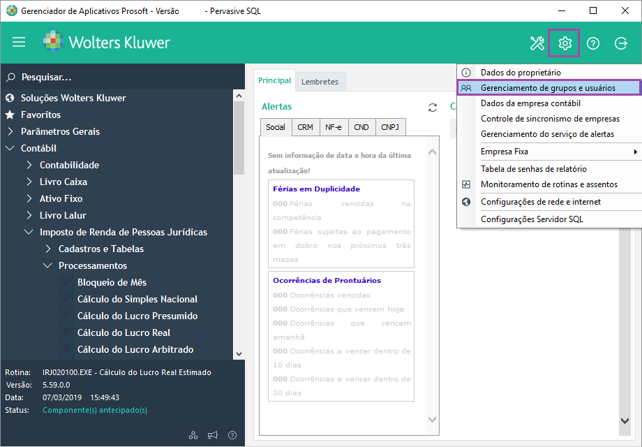Open Dados da empresa contábil
642x447 pixels.
[x=549, y=103]
